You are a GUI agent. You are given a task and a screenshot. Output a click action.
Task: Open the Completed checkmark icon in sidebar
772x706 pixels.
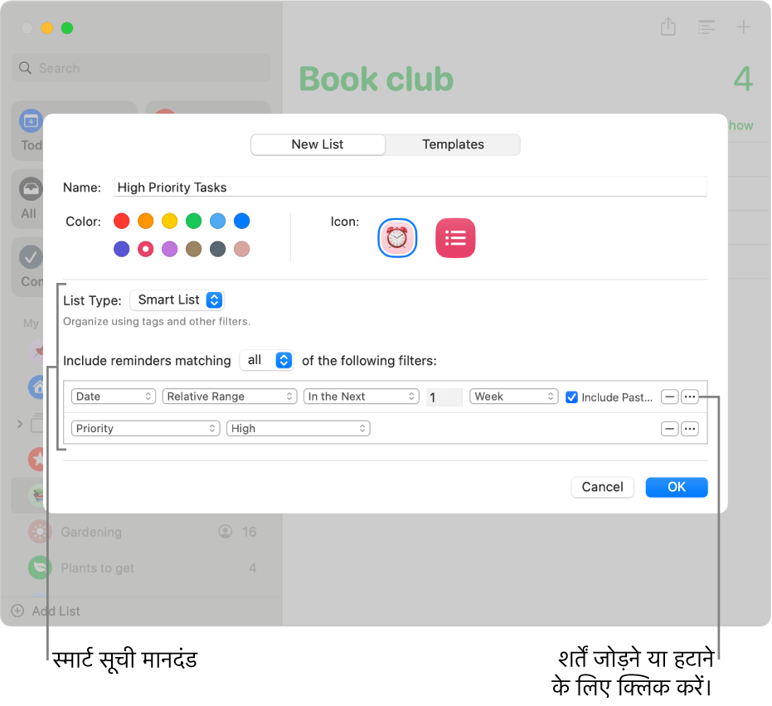(31, 257)
